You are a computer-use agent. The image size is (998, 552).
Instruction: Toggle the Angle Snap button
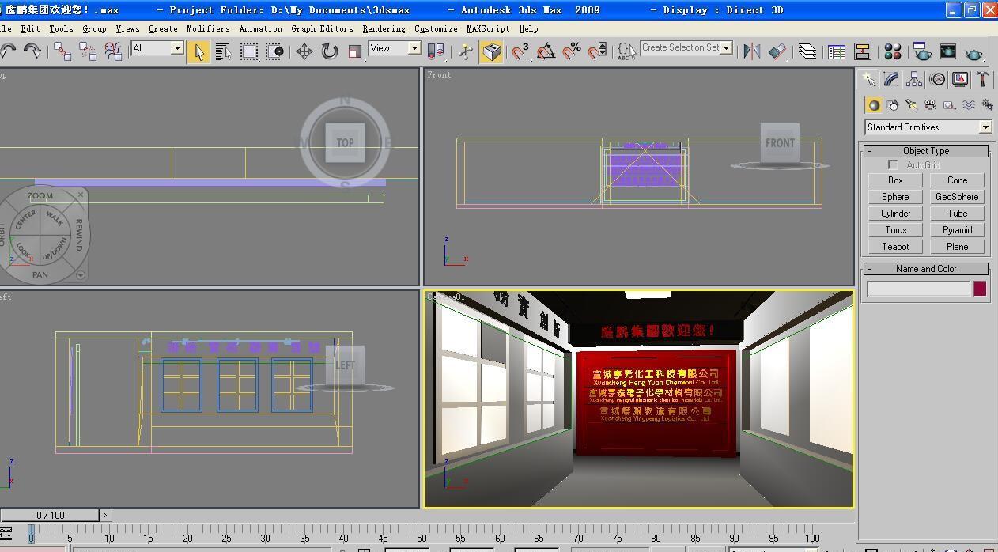pos(546,51)
